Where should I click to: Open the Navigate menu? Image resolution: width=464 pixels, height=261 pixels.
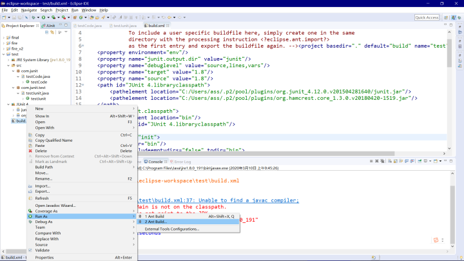[29, 10]
